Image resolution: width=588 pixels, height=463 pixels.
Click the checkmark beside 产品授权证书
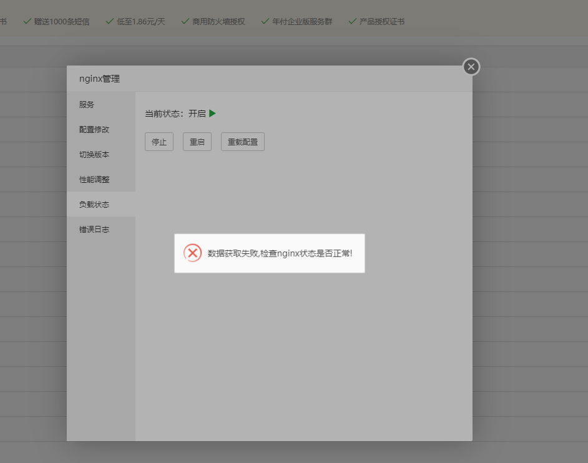352,21
